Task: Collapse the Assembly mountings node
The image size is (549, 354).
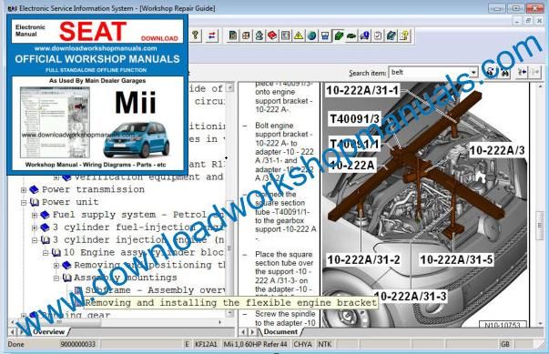Action: [x=56, y=278]
